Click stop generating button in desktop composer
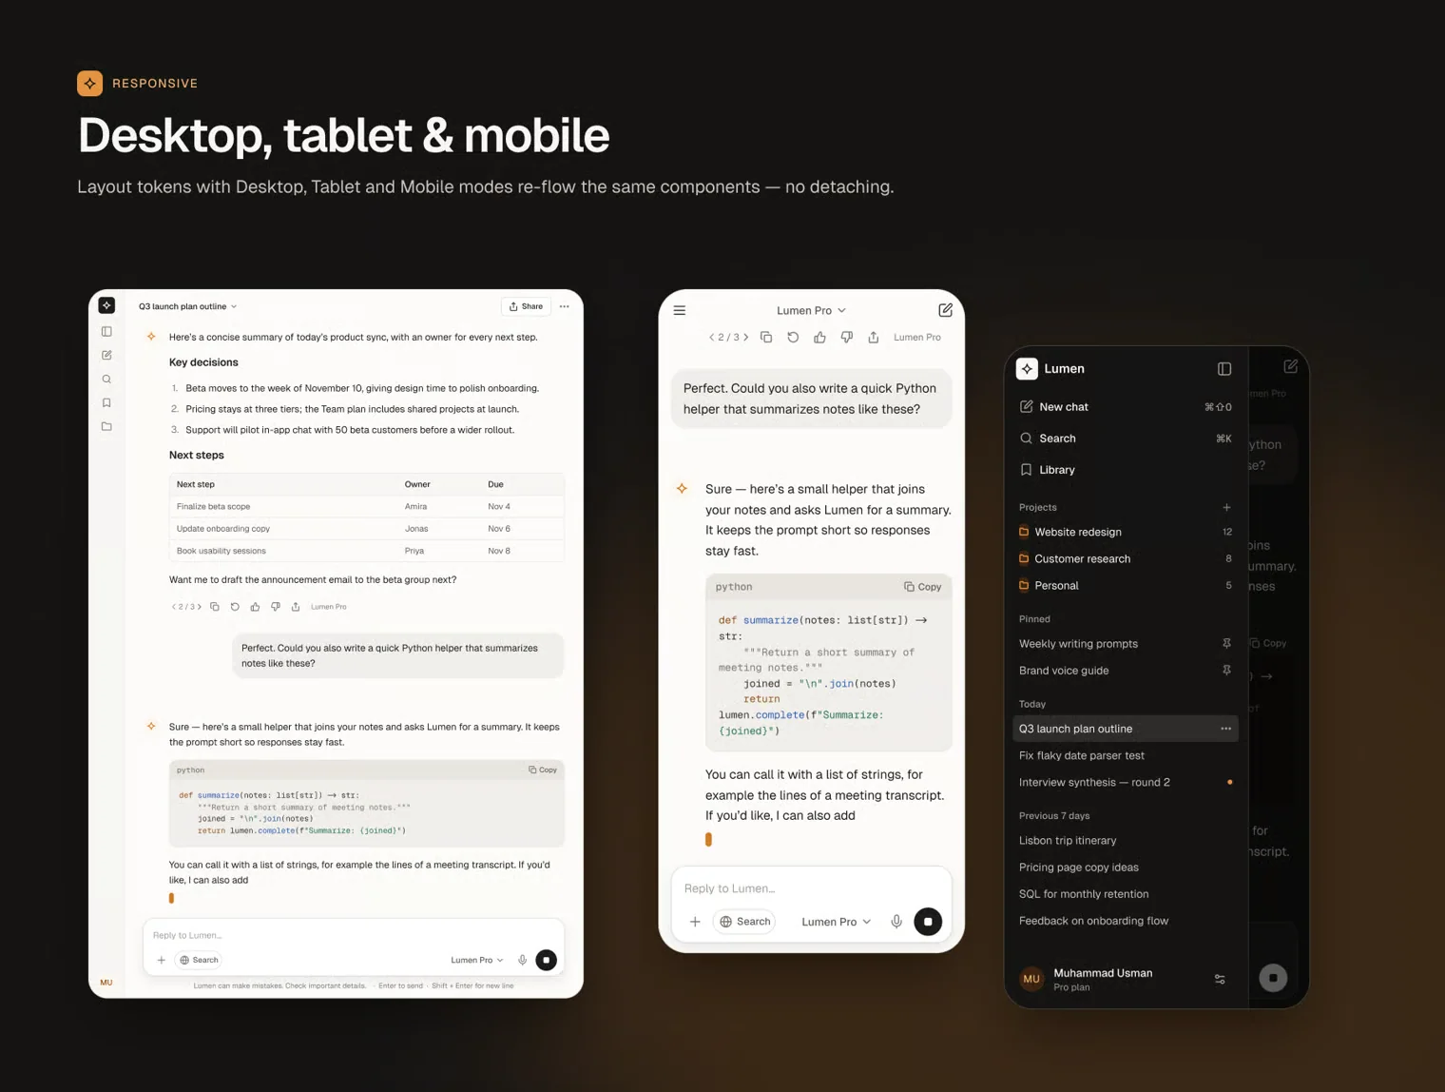 click(x=546, y=960)
